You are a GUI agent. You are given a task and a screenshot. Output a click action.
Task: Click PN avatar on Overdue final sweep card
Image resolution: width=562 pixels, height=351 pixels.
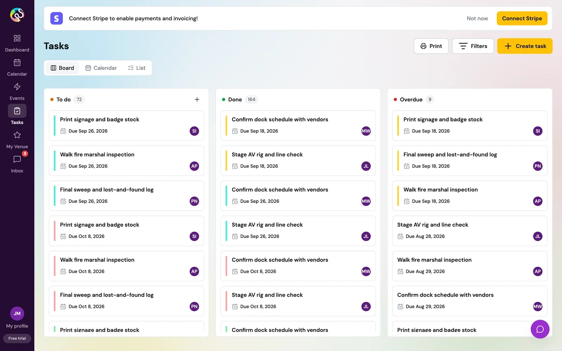(538, 166)
